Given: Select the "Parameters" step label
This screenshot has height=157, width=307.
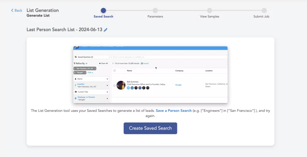Looking at the screenshot, I should tap(155, 16).
